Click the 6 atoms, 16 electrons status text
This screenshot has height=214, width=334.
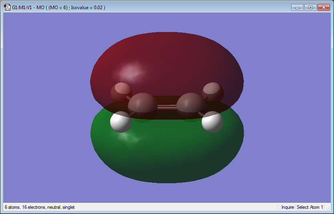tap(40, 207)
